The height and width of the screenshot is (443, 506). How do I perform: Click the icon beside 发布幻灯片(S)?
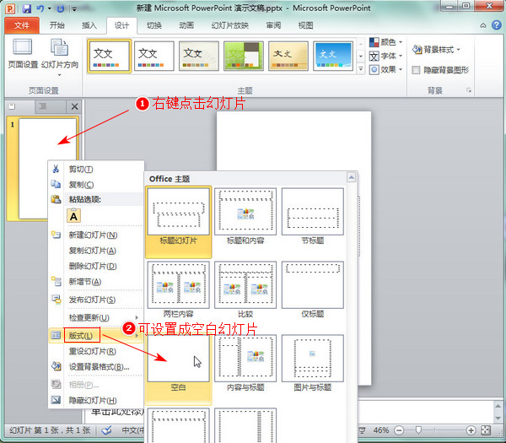(x=57, y=300)
